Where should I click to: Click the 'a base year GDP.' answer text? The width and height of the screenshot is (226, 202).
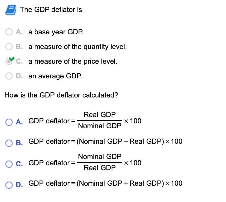pos(56,32)
